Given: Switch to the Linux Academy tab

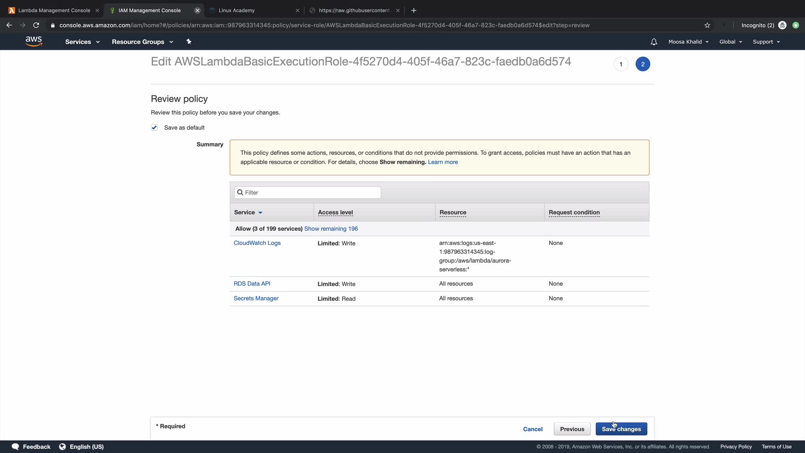Looking at the screenshot, I should [x=236, y=10].
